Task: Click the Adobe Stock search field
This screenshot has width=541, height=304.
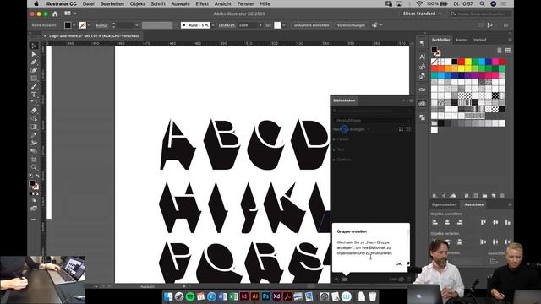Action: [481, 14]
